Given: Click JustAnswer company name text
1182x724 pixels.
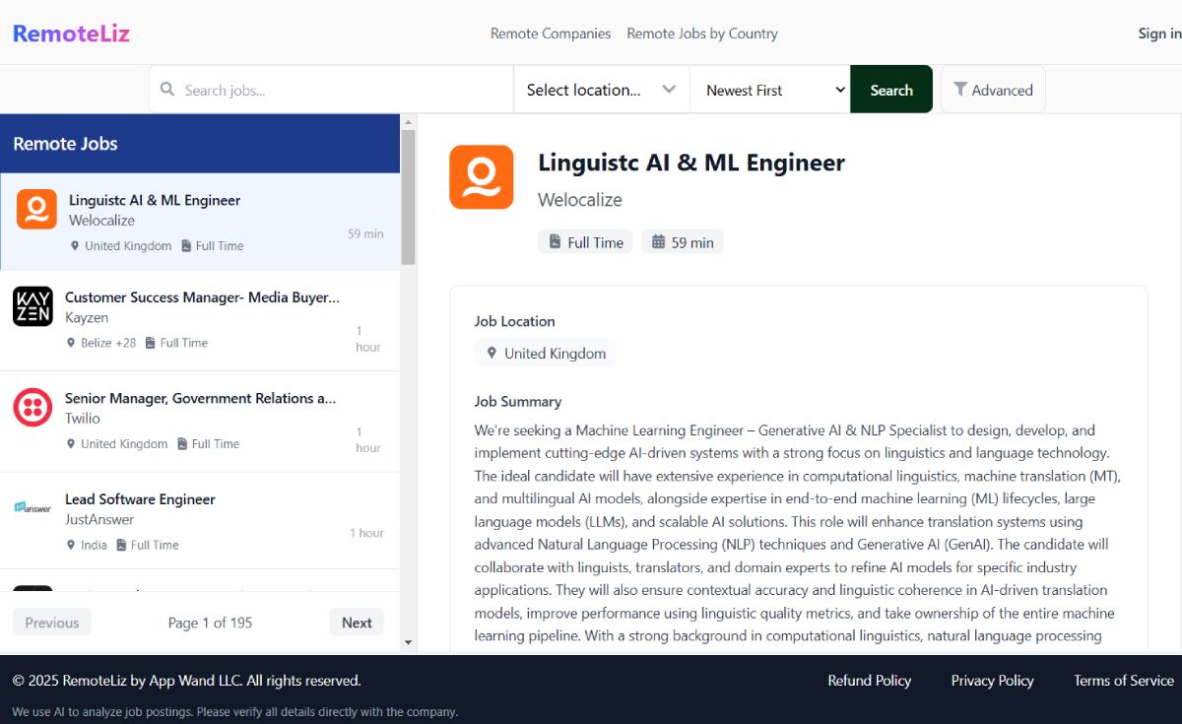Looking at the screenshot, I should (99, 519).
